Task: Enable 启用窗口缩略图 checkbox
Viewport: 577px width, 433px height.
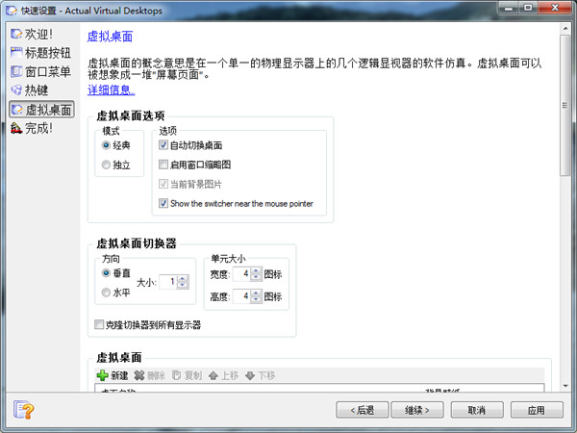Action: [163, 165]
